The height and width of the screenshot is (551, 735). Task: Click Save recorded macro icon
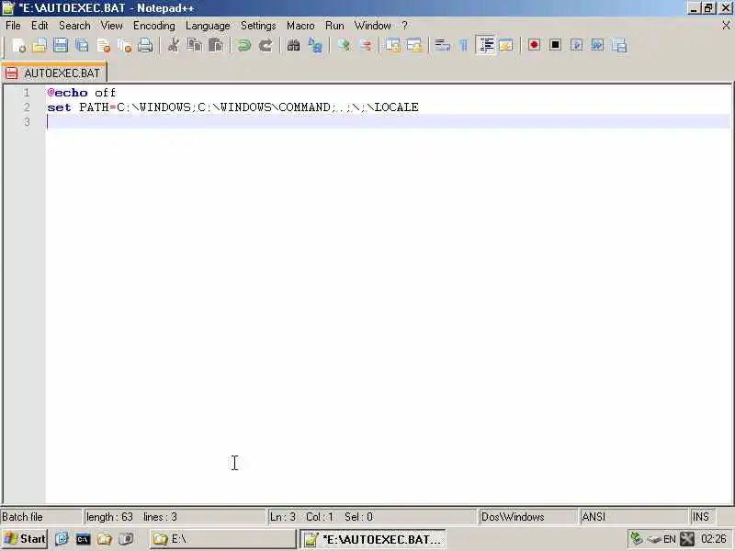coord(619,45)
